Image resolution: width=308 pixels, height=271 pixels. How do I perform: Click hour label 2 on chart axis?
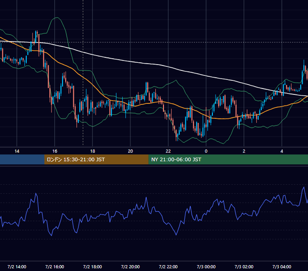pyautogui.click(x=244, y=151)
